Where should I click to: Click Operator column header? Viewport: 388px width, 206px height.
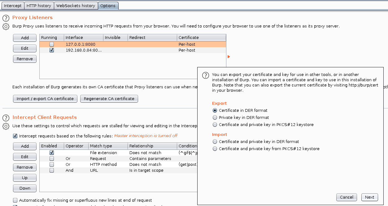[x=76, y=146]
